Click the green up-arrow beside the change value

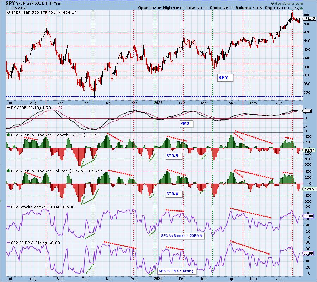point(301,8)
